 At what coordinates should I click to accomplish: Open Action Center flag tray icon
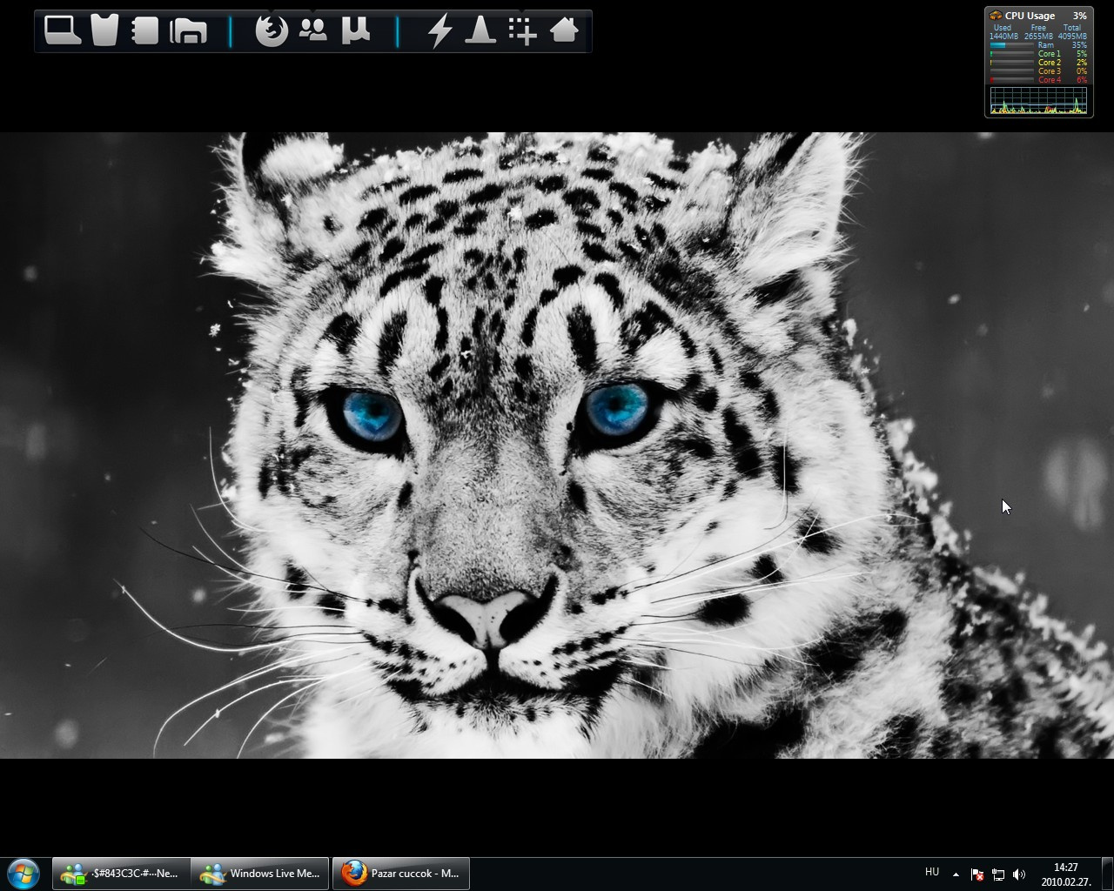977,874
